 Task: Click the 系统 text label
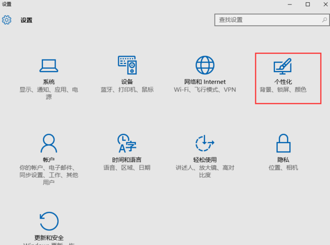pos(49,81)
